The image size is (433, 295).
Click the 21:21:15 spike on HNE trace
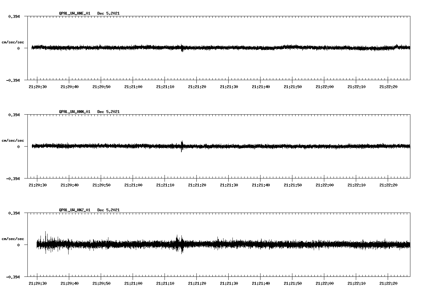182,48
